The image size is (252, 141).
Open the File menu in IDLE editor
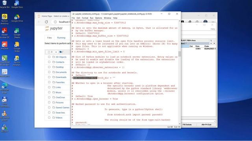click(x=73, y=18)
